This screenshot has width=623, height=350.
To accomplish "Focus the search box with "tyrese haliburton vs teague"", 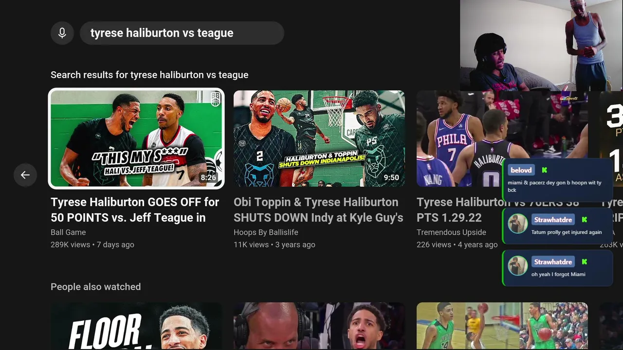I will pos(182,33).
